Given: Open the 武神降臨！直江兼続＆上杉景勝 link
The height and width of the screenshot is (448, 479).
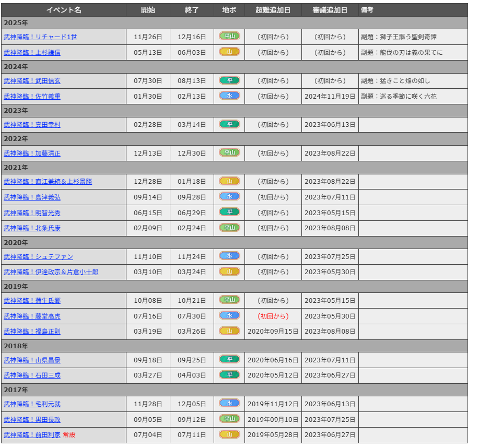Looking at the screenshot, I should [48, 182].
